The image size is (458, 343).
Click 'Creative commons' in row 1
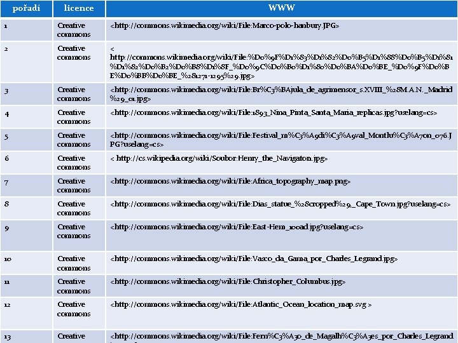click(74, 30)
